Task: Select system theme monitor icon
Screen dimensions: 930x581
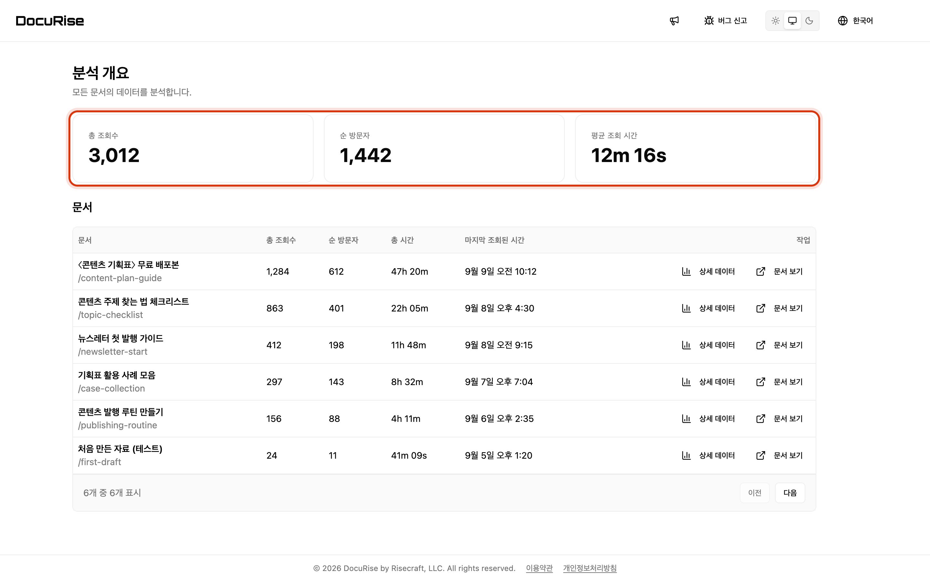Action: pyautogui.click(x=792, y=21)
